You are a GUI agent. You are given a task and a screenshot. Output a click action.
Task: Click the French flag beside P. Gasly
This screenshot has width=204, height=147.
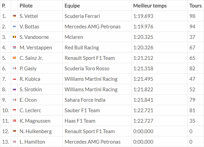(14, 69)
